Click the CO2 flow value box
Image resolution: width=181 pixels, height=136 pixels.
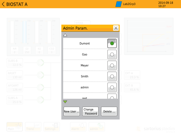[52, 50]
